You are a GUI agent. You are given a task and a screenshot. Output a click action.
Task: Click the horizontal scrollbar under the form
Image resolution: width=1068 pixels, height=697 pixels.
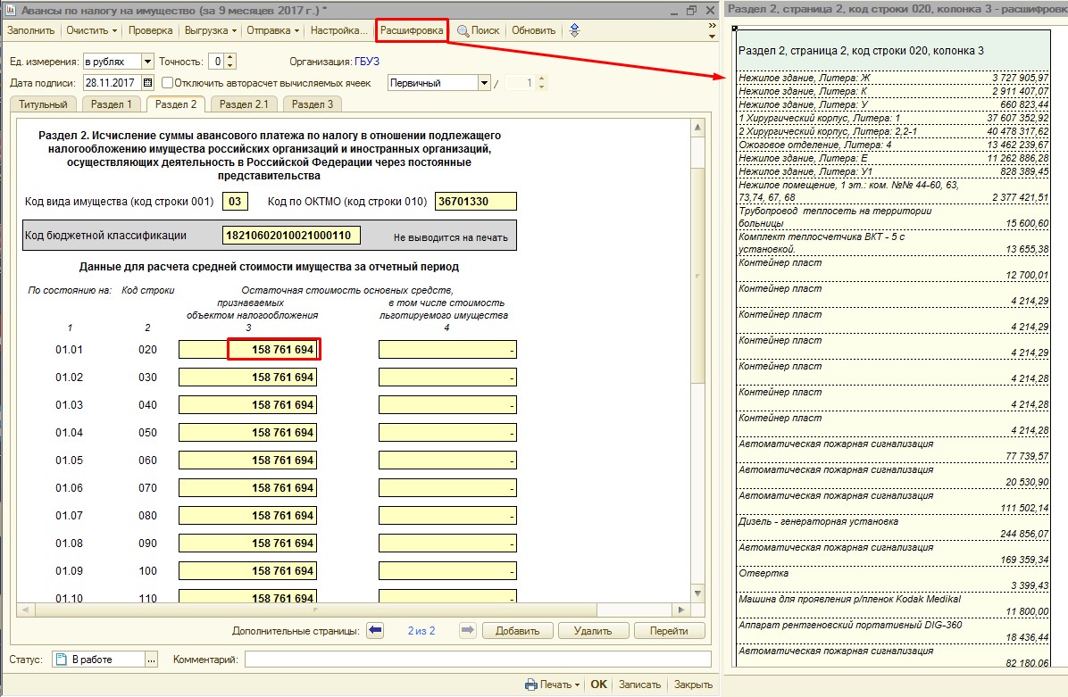point(357,610)
